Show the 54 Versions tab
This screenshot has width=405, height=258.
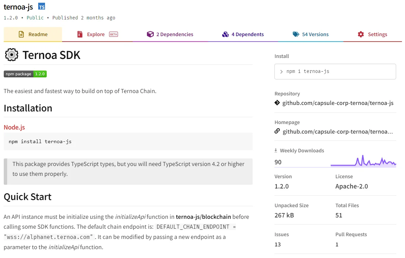tap(311, 34)
